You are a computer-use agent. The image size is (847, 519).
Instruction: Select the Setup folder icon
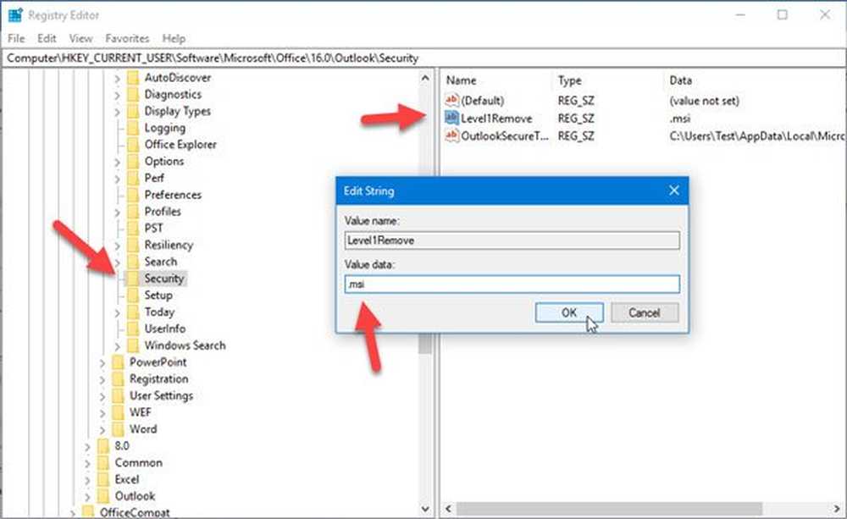pos(133,295)
